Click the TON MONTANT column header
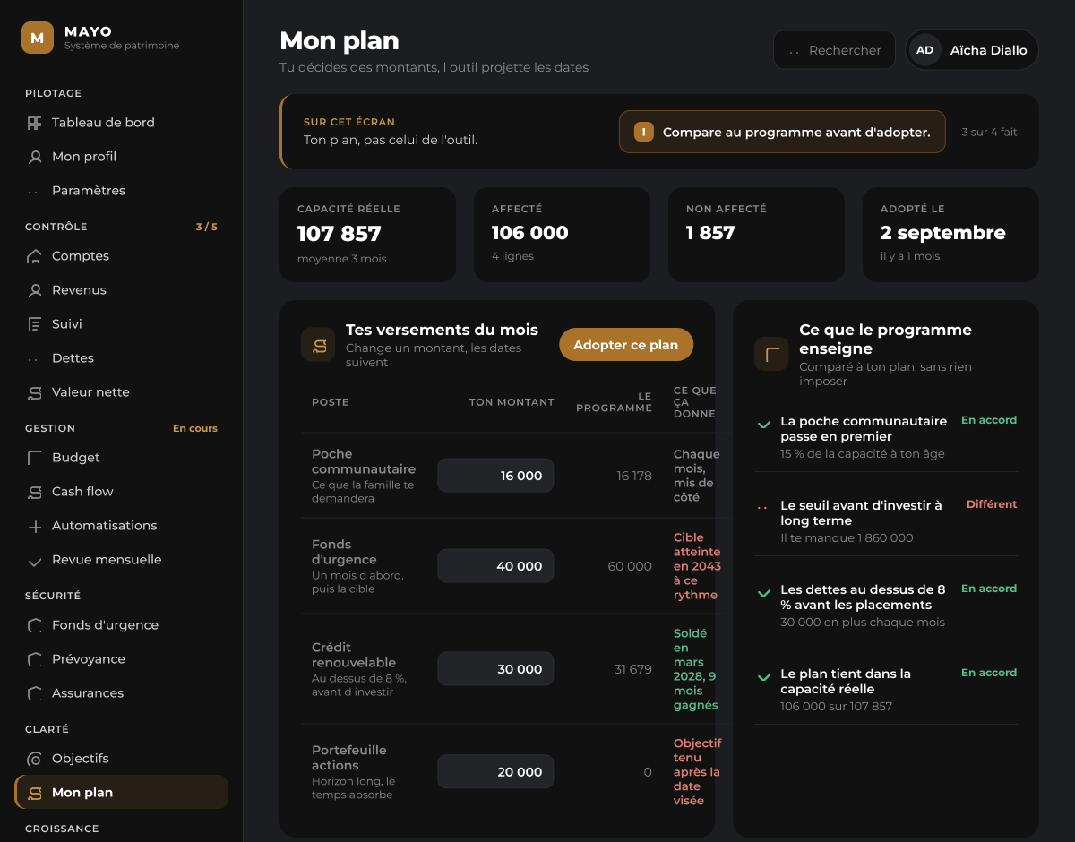 click(x=512, y=402)
